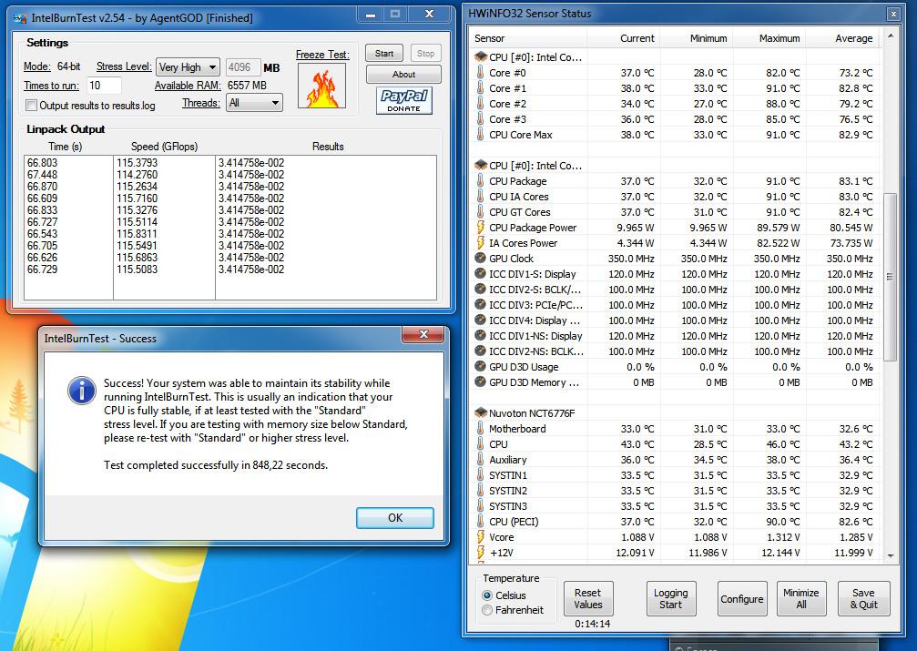
Task: Click the Average column header
Action: pyautogui.click(x=842, y=38)
